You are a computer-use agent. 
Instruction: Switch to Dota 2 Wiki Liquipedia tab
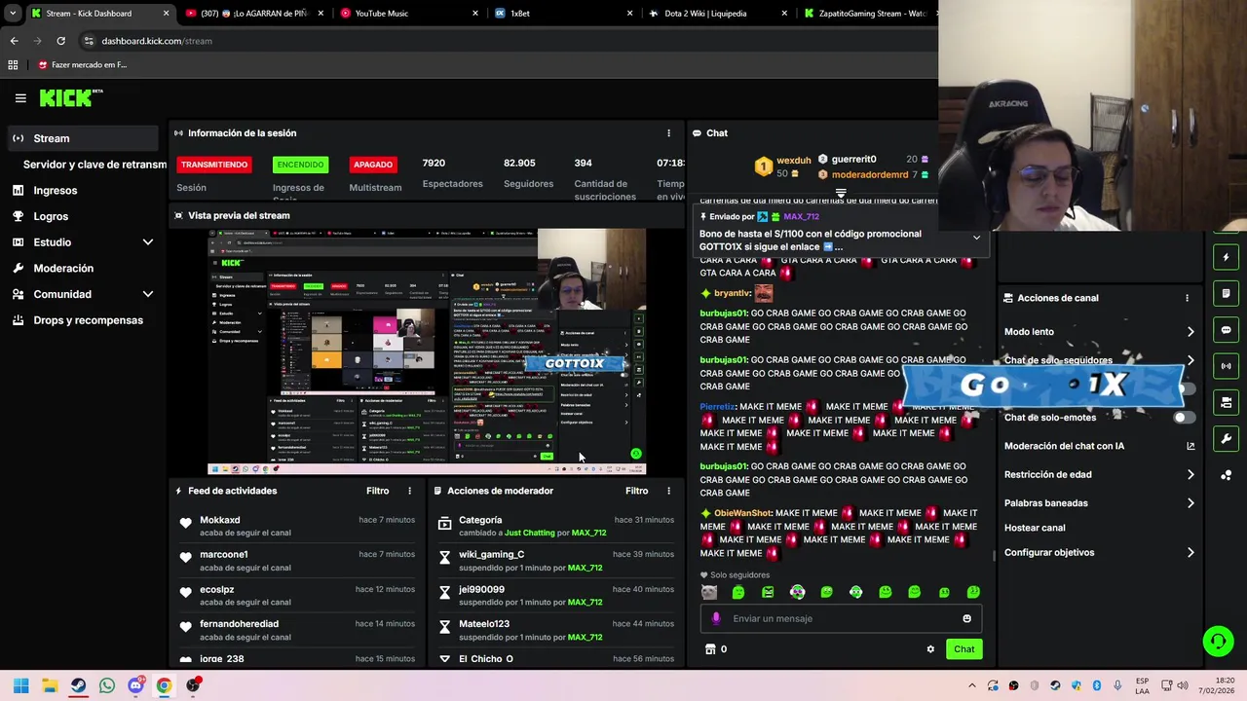point(717,14)
